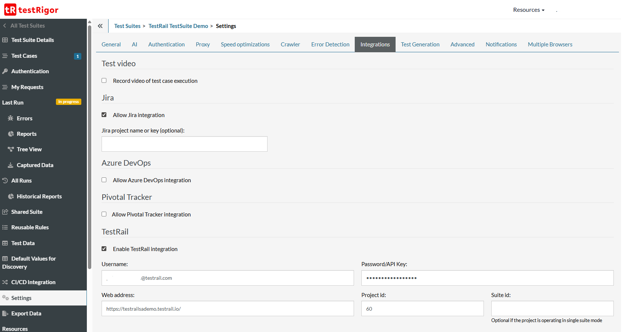
Task: Uncheck Allow Jira integration
Action: (104, 115)
